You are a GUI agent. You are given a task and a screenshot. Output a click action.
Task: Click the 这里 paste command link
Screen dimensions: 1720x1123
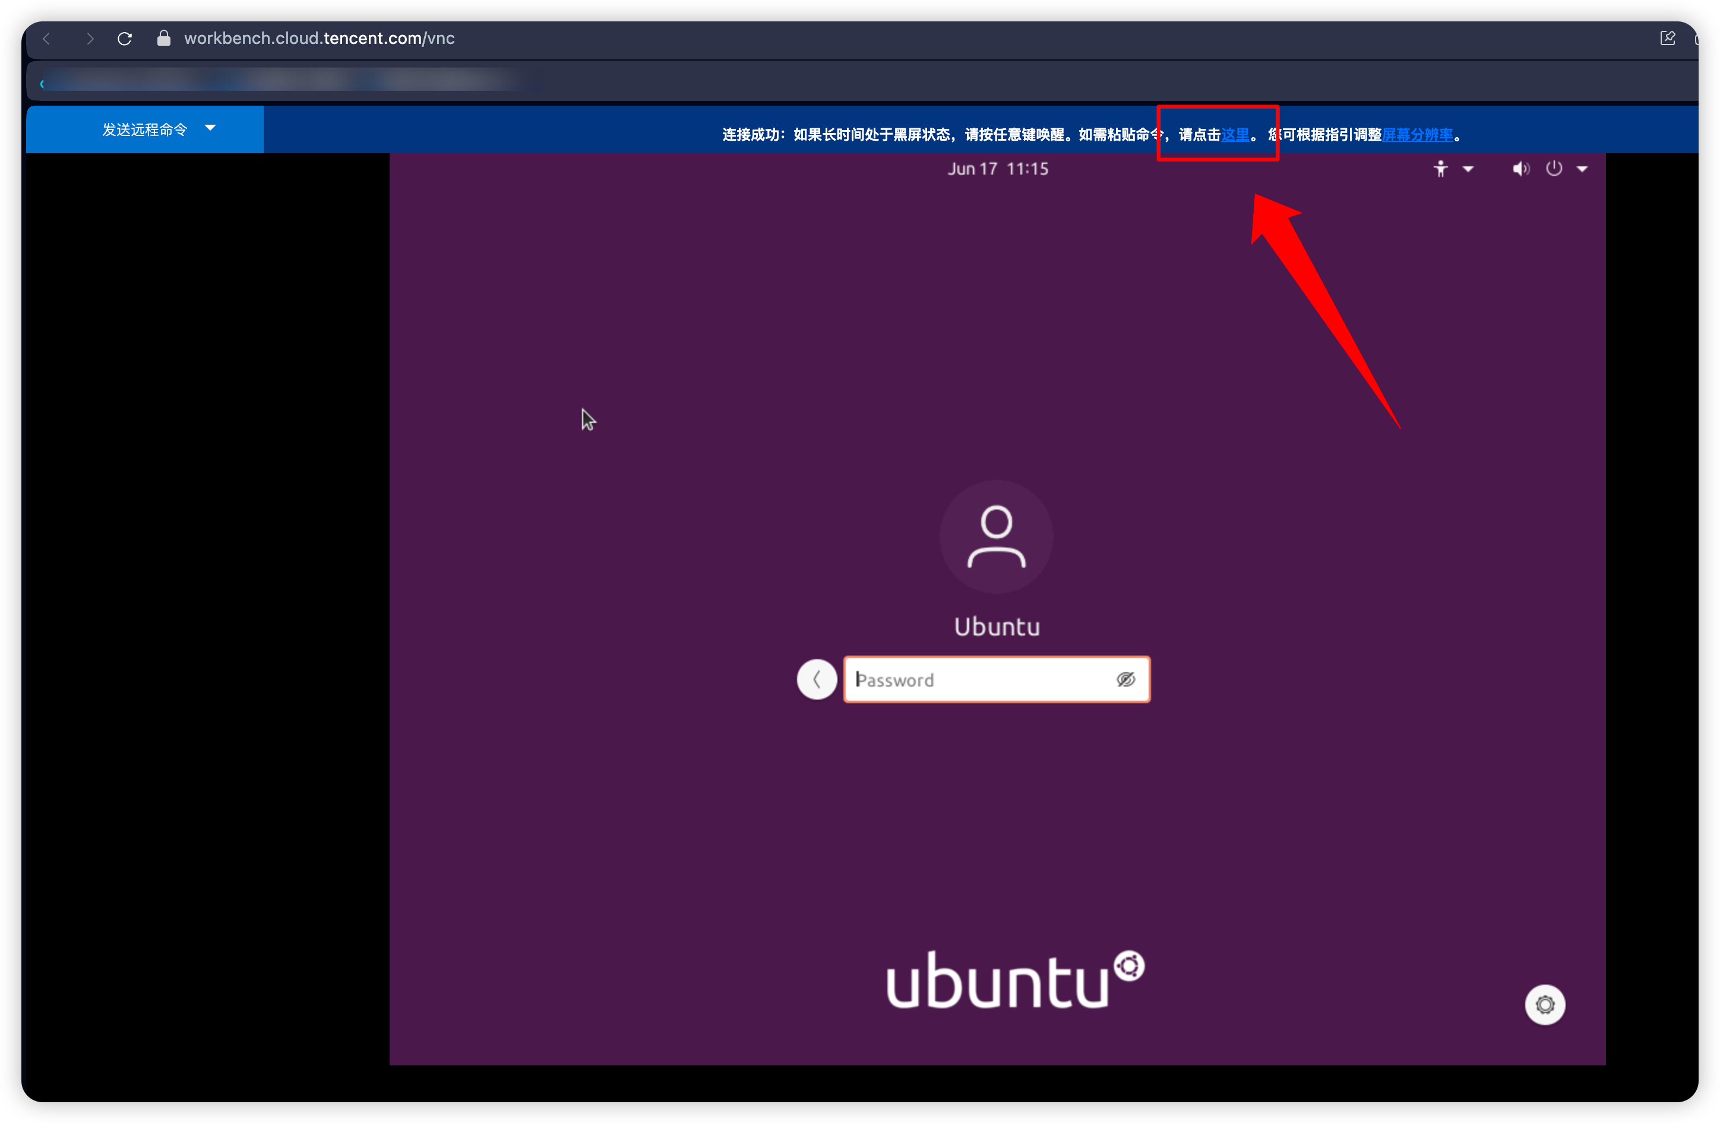(1235, 134)
